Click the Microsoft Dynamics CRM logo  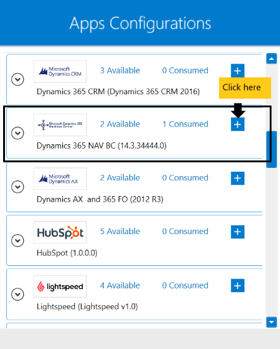[60, 71]
